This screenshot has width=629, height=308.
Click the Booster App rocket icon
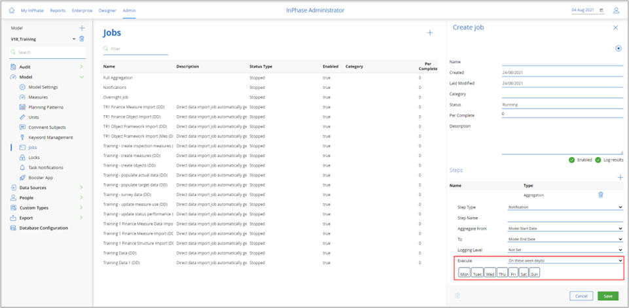coord(22,178)
